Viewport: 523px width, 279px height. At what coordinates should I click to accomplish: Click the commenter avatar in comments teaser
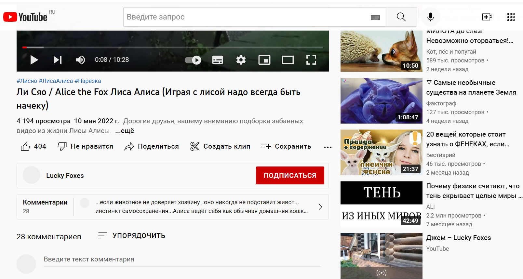pyautogui.click(x=85, y=203)
